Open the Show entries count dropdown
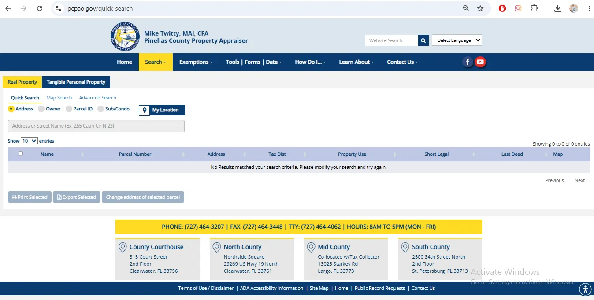Screen dimensions: 594x300 tap(29, 141)
